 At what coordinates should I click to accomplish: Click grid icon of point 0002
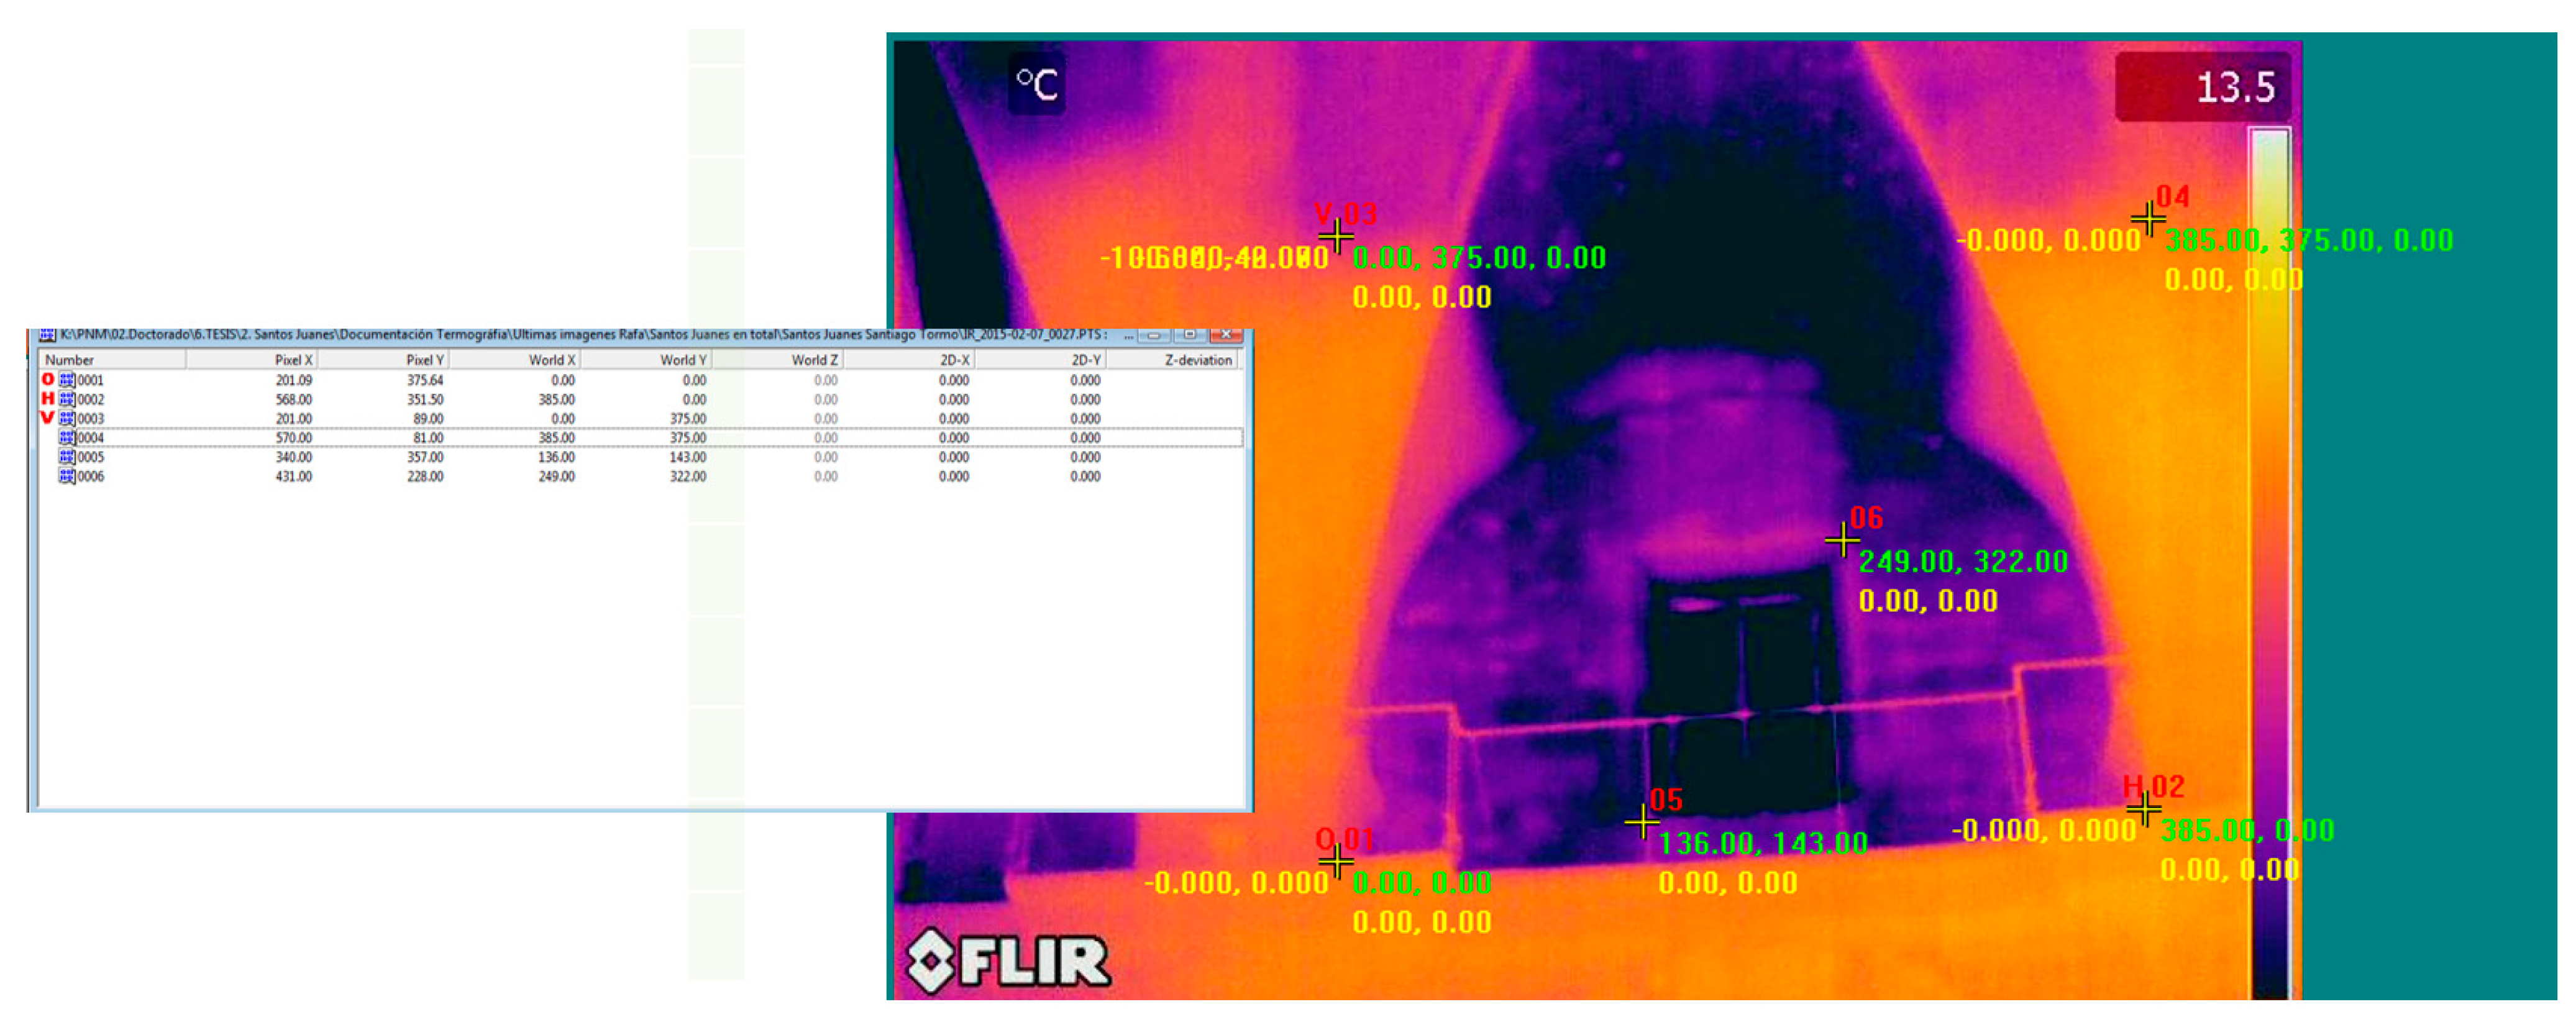point(67,399)
